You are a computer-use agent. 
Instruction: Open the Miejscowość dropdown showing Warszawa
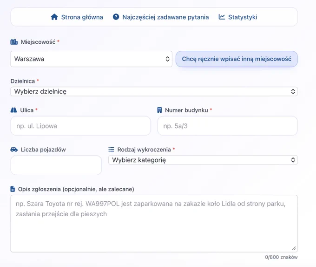coord(91,59)
